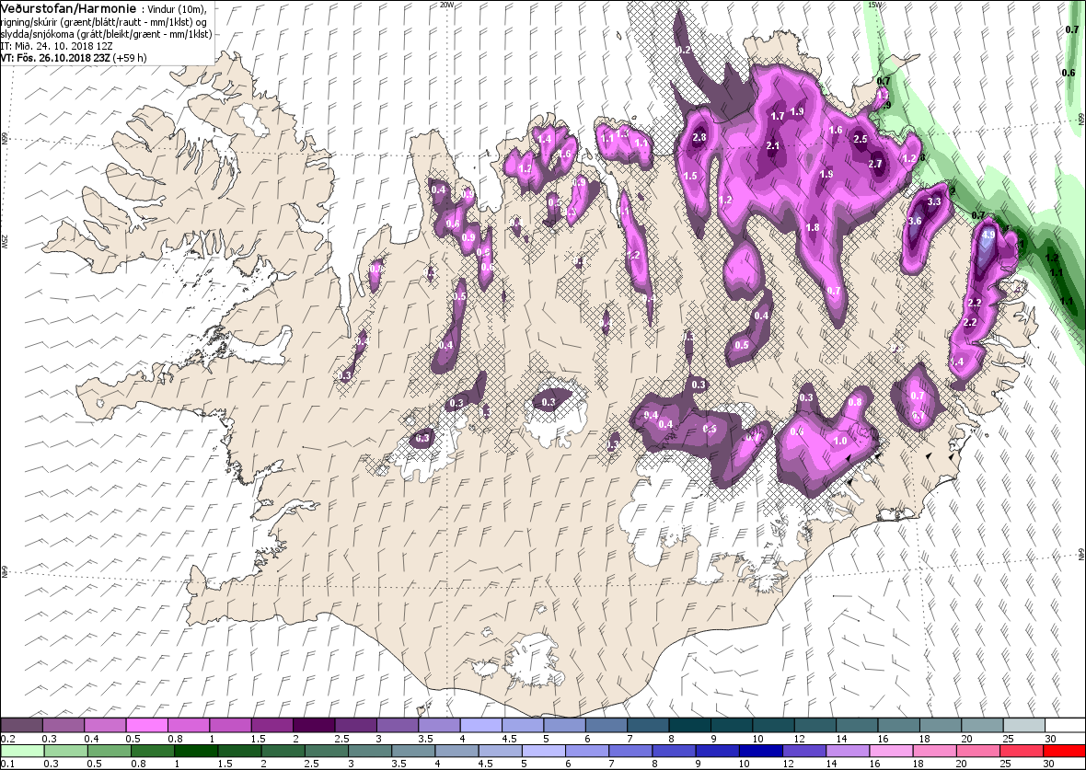Click the 3.6 snowfall value on the map

click(914, 221)
